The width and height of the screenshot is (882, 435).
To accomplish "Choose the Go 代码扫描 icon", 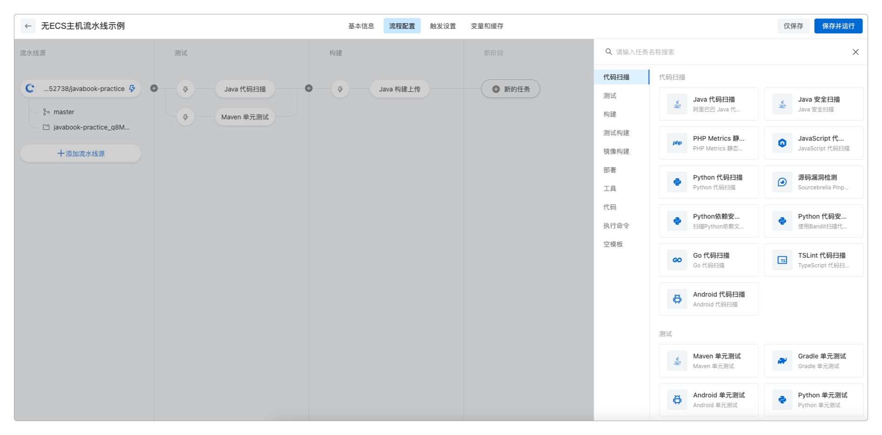I will coord(677,260).
